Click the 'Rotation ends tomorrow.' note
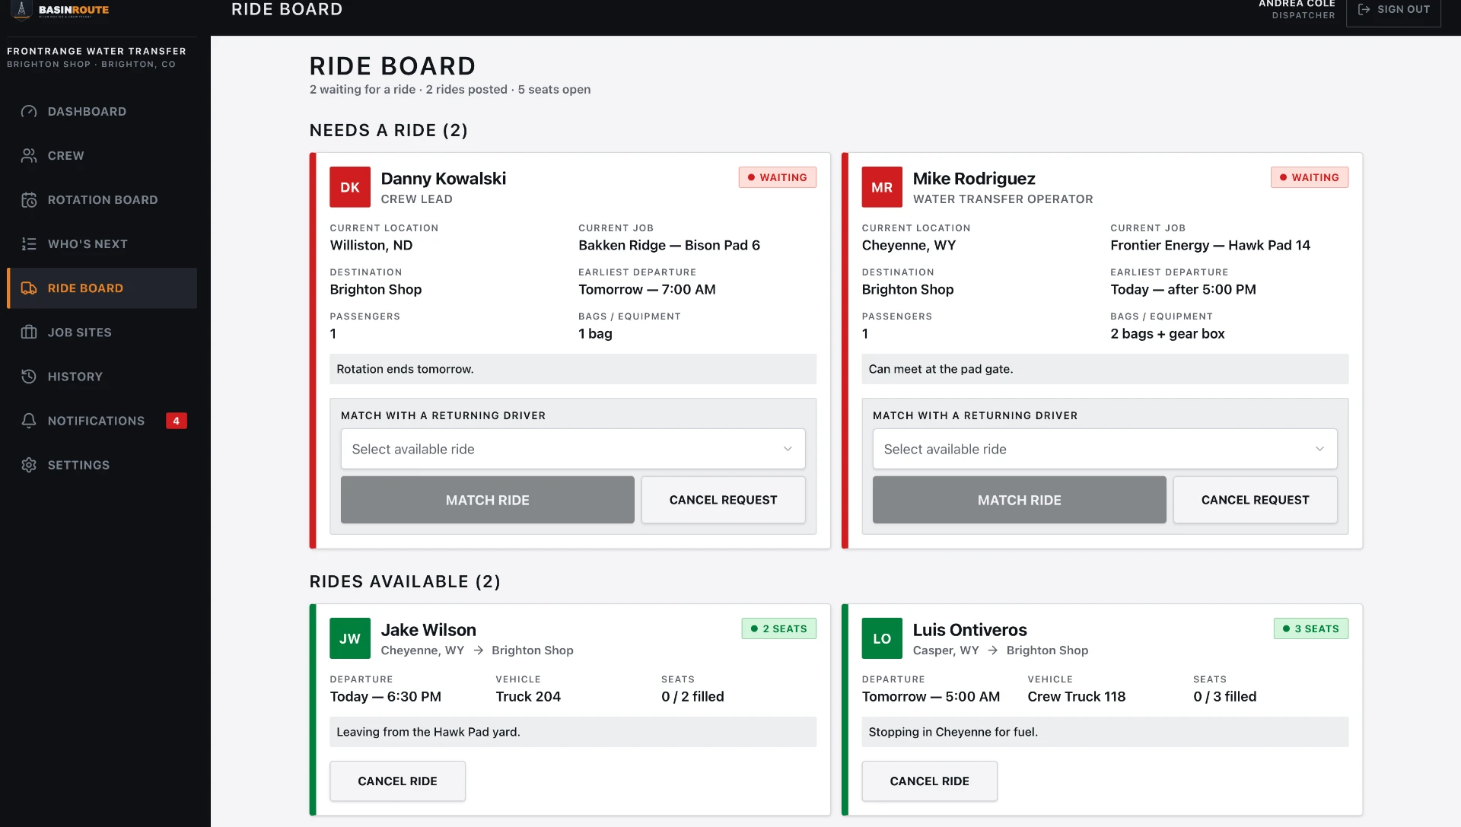The image size is (1461, 827). [573, 369]
